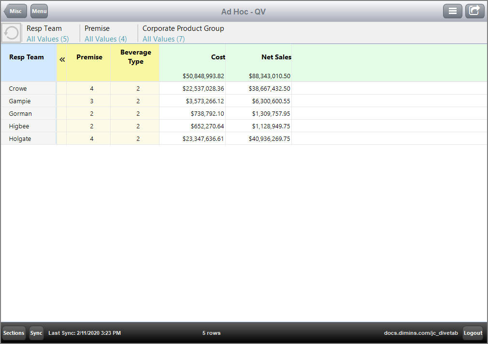Click the export/share icon in the header
488x344 pixels.
coord(474,11)
